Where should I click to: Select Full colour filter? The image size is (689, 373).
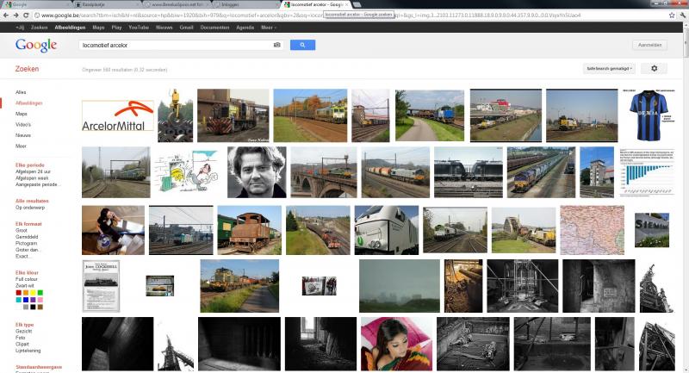pyautogui.click(x=27, y=279)
